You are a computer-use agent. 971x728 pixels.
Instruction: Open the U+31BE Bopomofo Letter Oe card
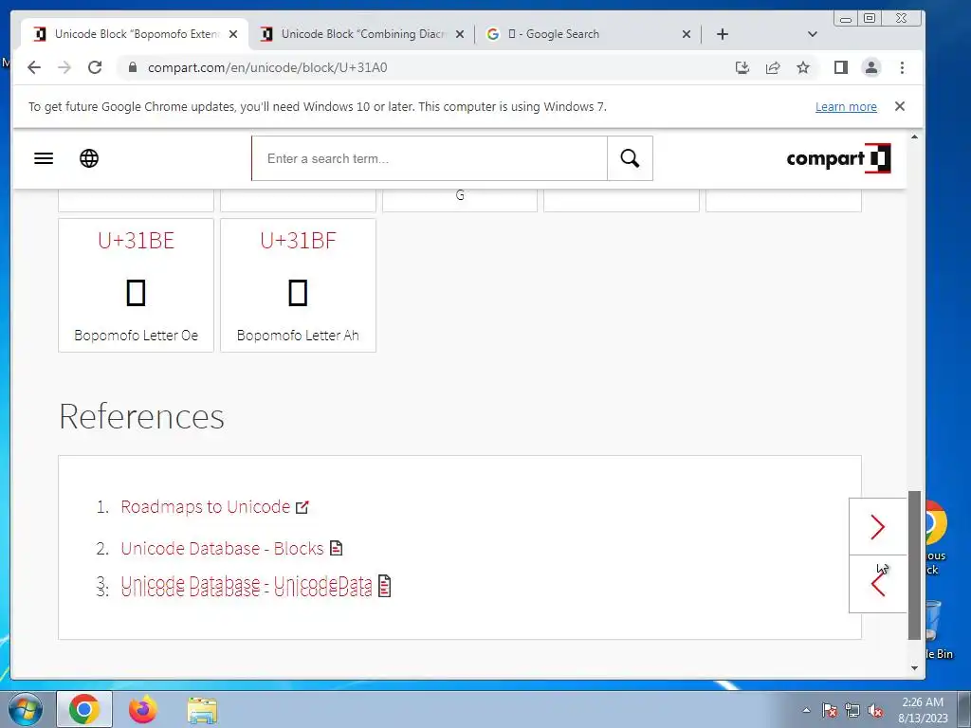point(136,285)
